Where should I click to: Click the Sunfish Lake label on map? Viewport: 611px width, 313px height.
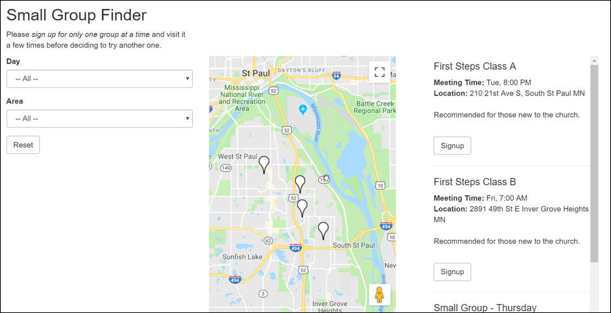(x=242, y=257)
